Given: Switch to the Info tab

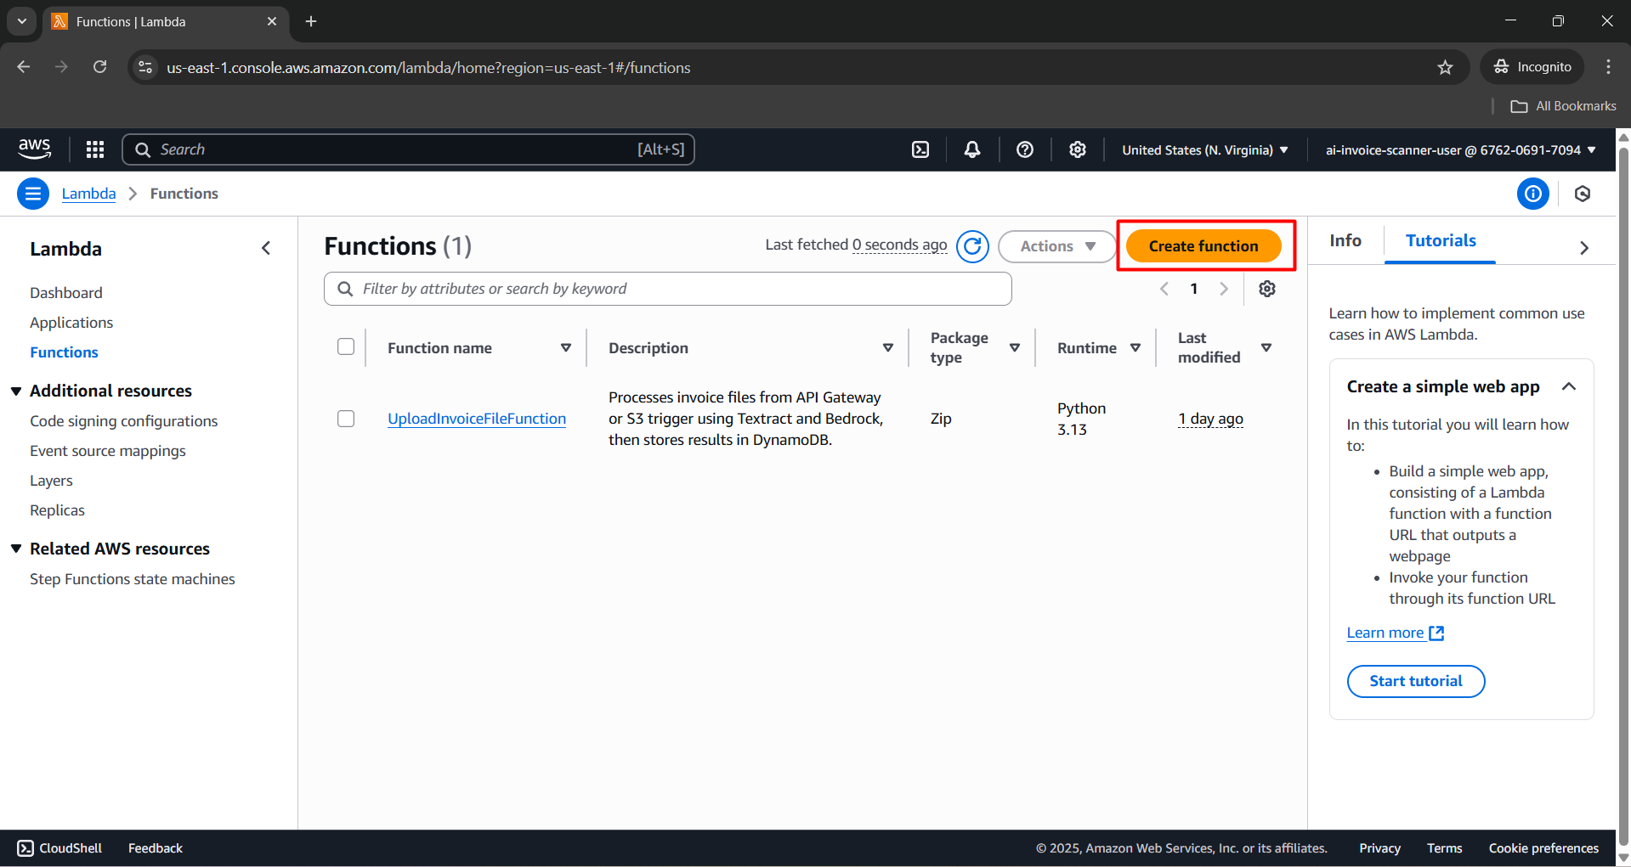Looking at the screenshot, I should 1344,240.
